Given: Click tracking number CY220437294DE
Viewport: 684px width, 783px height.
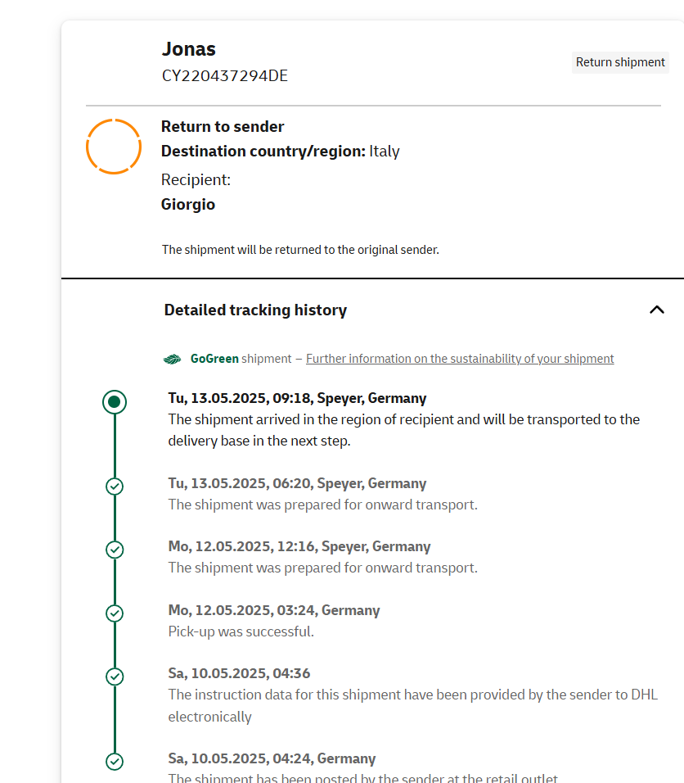Looking at the screenshot, I should (x=225, y=76).
